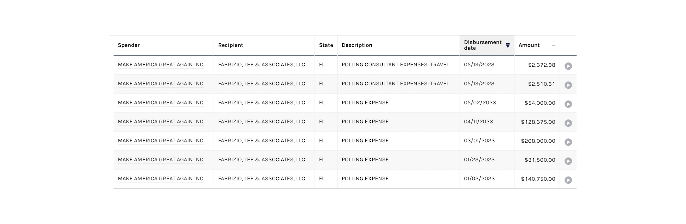Screen dimensions: 686x224
Task: Click Fabrizio, Lee & Associates in the $2,510.31 row
Action: 262,84
